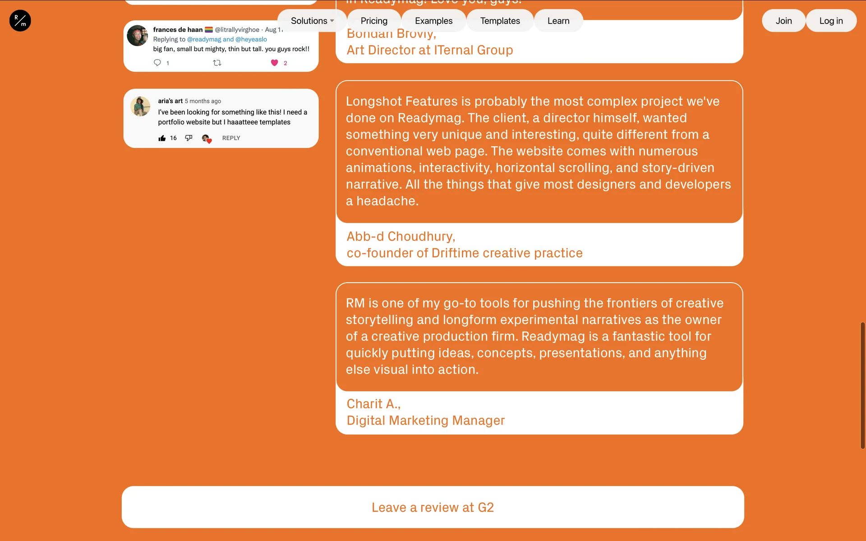Click the hearted avatar icon beside REPLY
The image size is (866, 541).
click(207, 138)
